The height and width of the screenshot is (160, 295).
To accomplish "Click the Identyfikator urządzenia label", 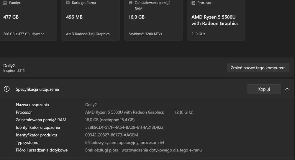I will [38, 128].
